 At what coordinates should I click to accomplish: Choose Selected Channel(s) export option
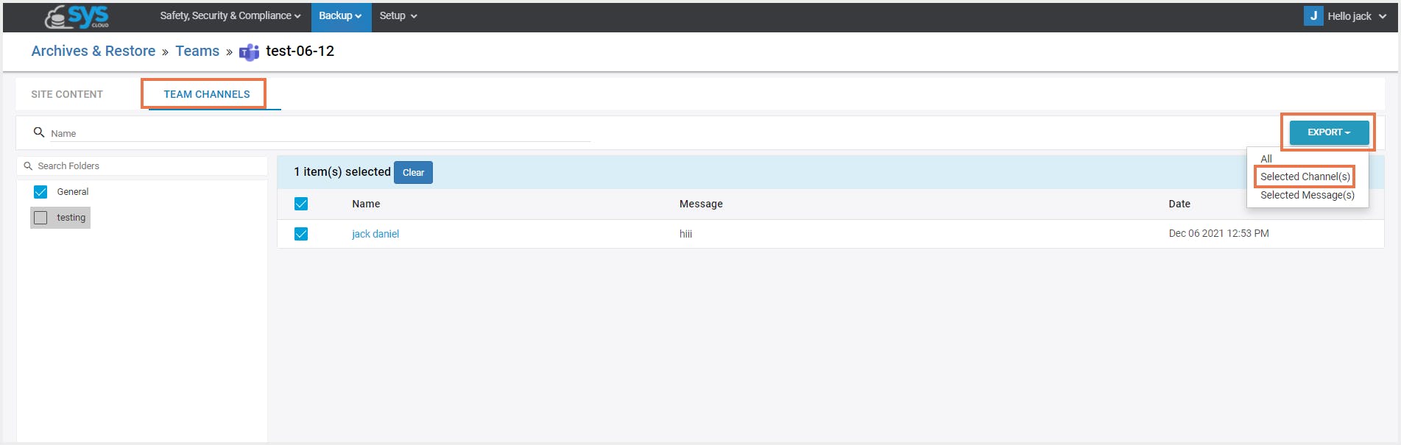coord(1305,177)
